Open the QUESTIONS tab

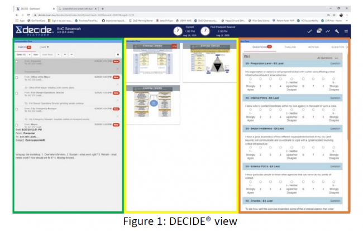pyautogui.click(x=261, y=47)
